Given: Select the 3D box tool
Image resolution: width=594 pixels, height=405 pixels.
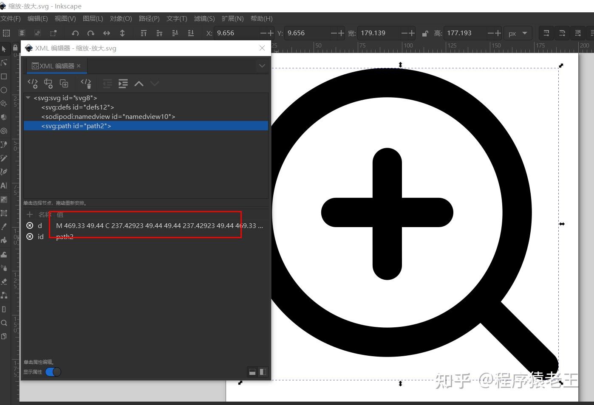Looking at the screenshot, I should coord(4,117).
